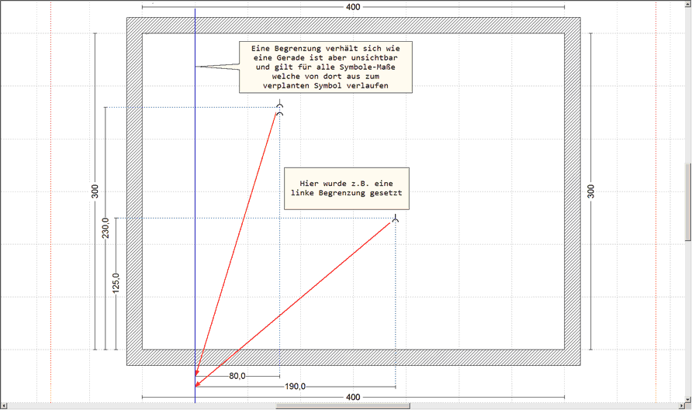Click the horizontal scrollbar thumb
The width and height of the screenshot is (692, 410).
[x=342, y=405]
